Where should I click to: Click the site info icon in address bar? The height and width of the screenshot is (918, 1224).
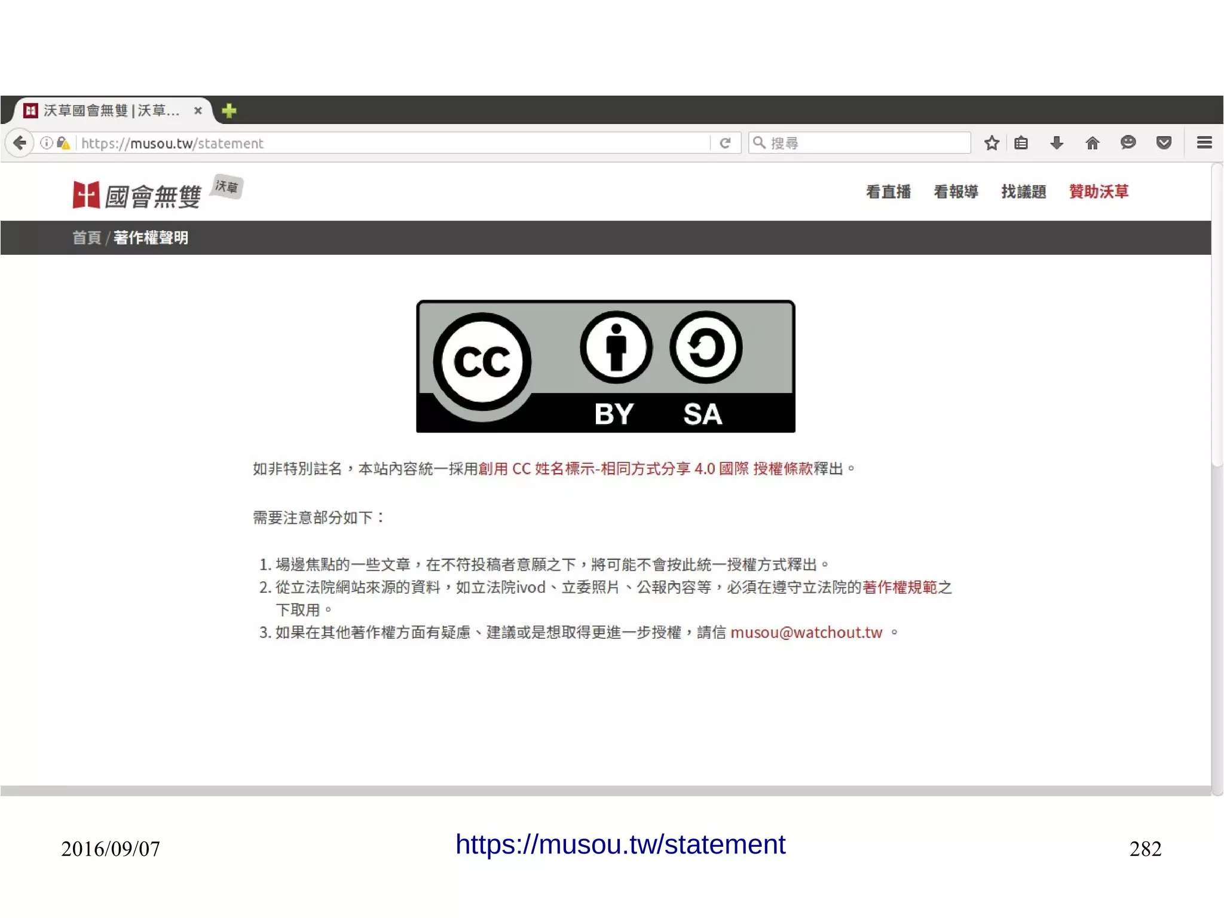46,143
